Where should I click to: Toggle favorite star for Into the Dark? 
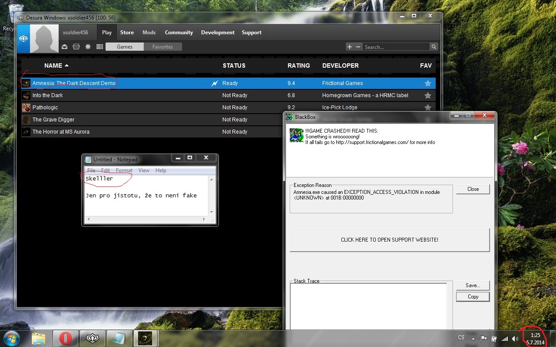427,95
